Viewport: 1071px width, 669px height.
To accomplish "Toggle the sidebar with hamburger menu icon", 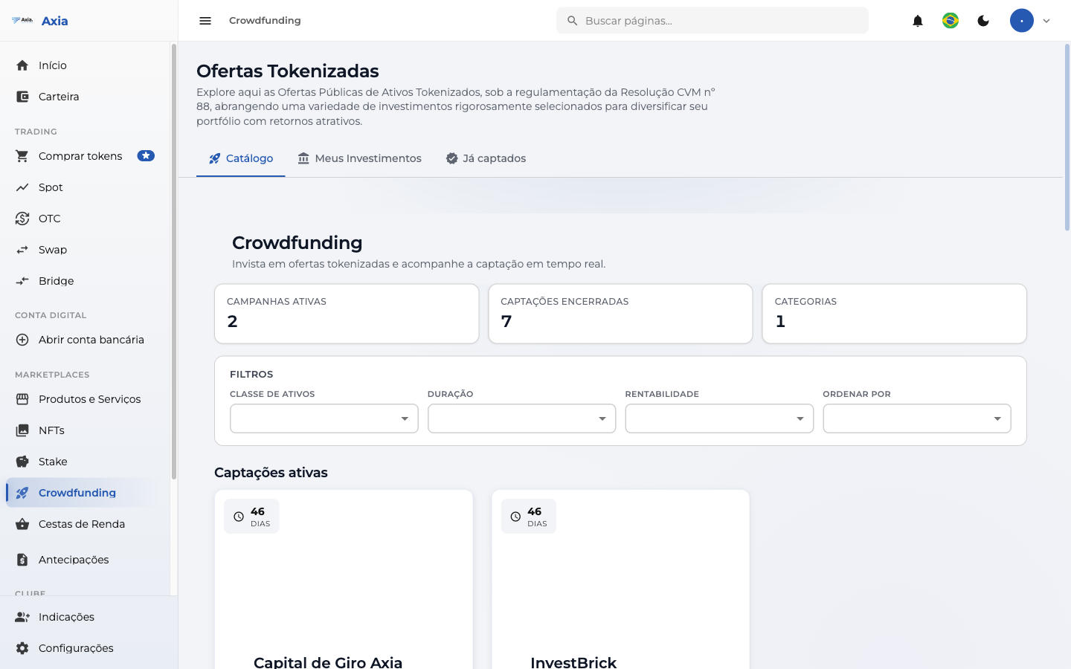I will click(205, 21).
